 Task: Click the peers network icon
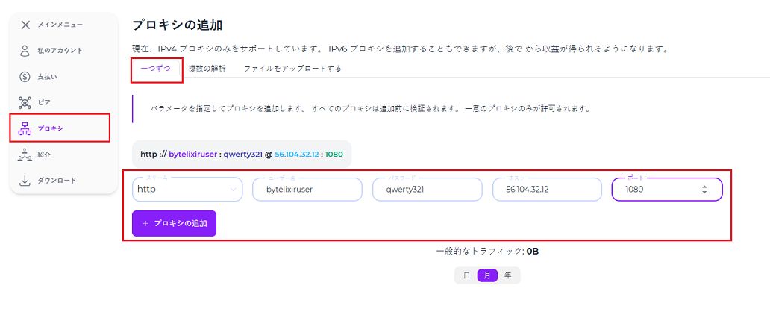tap(25, 103)
